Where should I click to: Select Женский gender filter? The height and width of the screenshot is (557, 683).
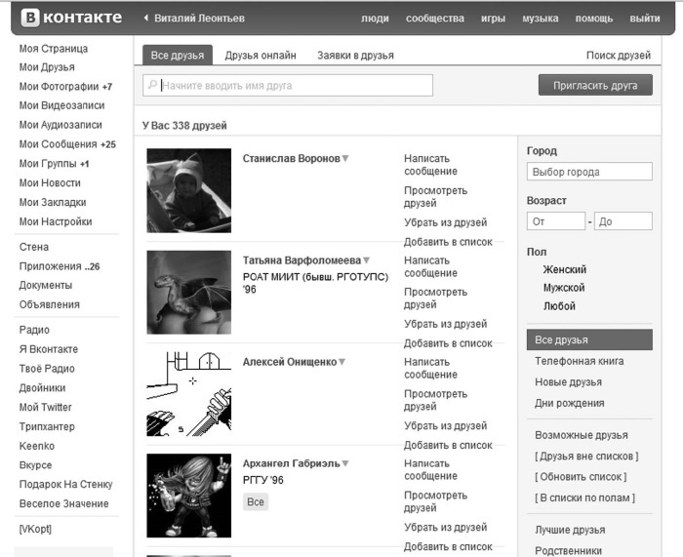[565, 269]
